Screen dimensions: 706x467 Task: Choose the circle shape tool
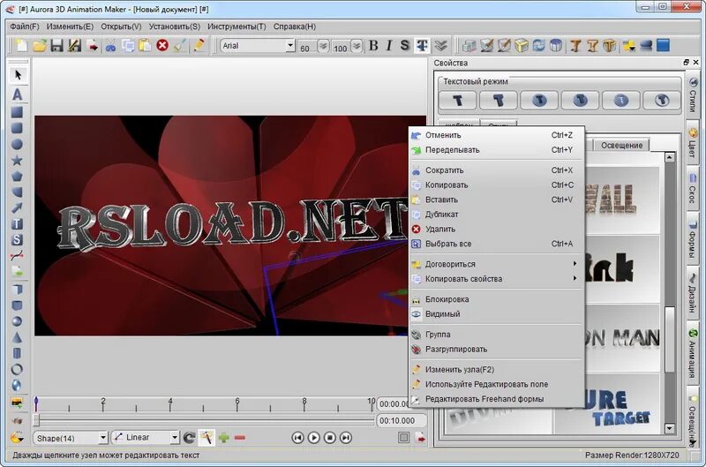tap(17, 144)
